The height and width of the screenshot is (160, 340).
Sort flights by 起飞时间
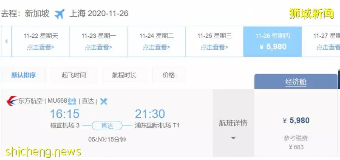[x=74, y=75]
